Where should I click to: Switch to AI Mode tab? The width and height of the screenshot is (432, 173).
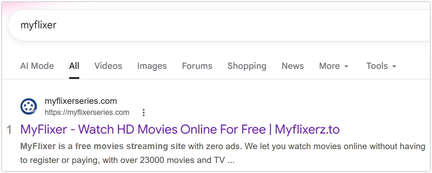[x=37, y=66]
